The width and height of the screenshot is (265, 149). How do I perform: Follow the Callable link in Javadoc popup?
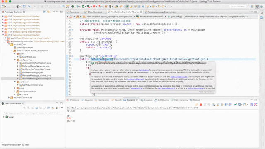[144, 70]
